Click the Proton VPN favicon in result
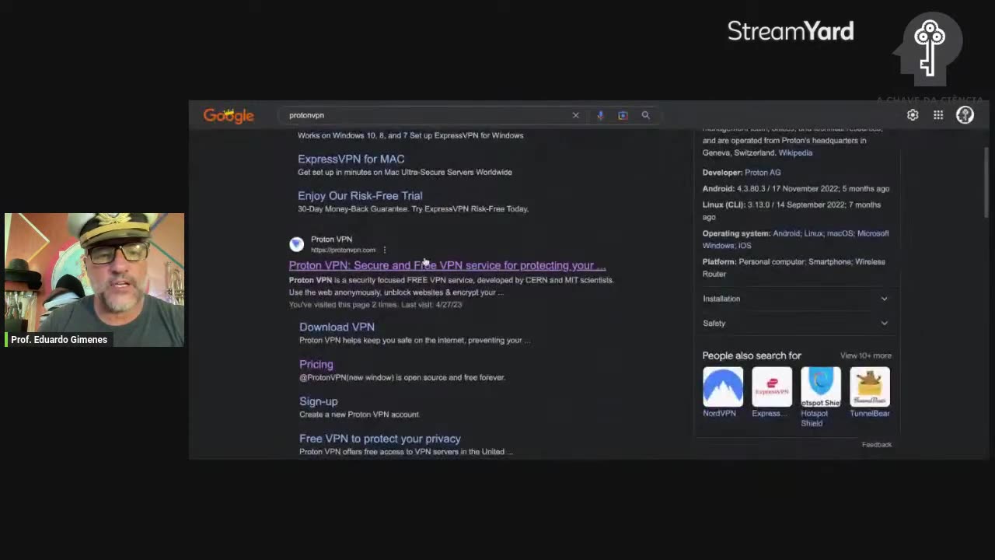The image size is (995, 560). tap(296, 244)
